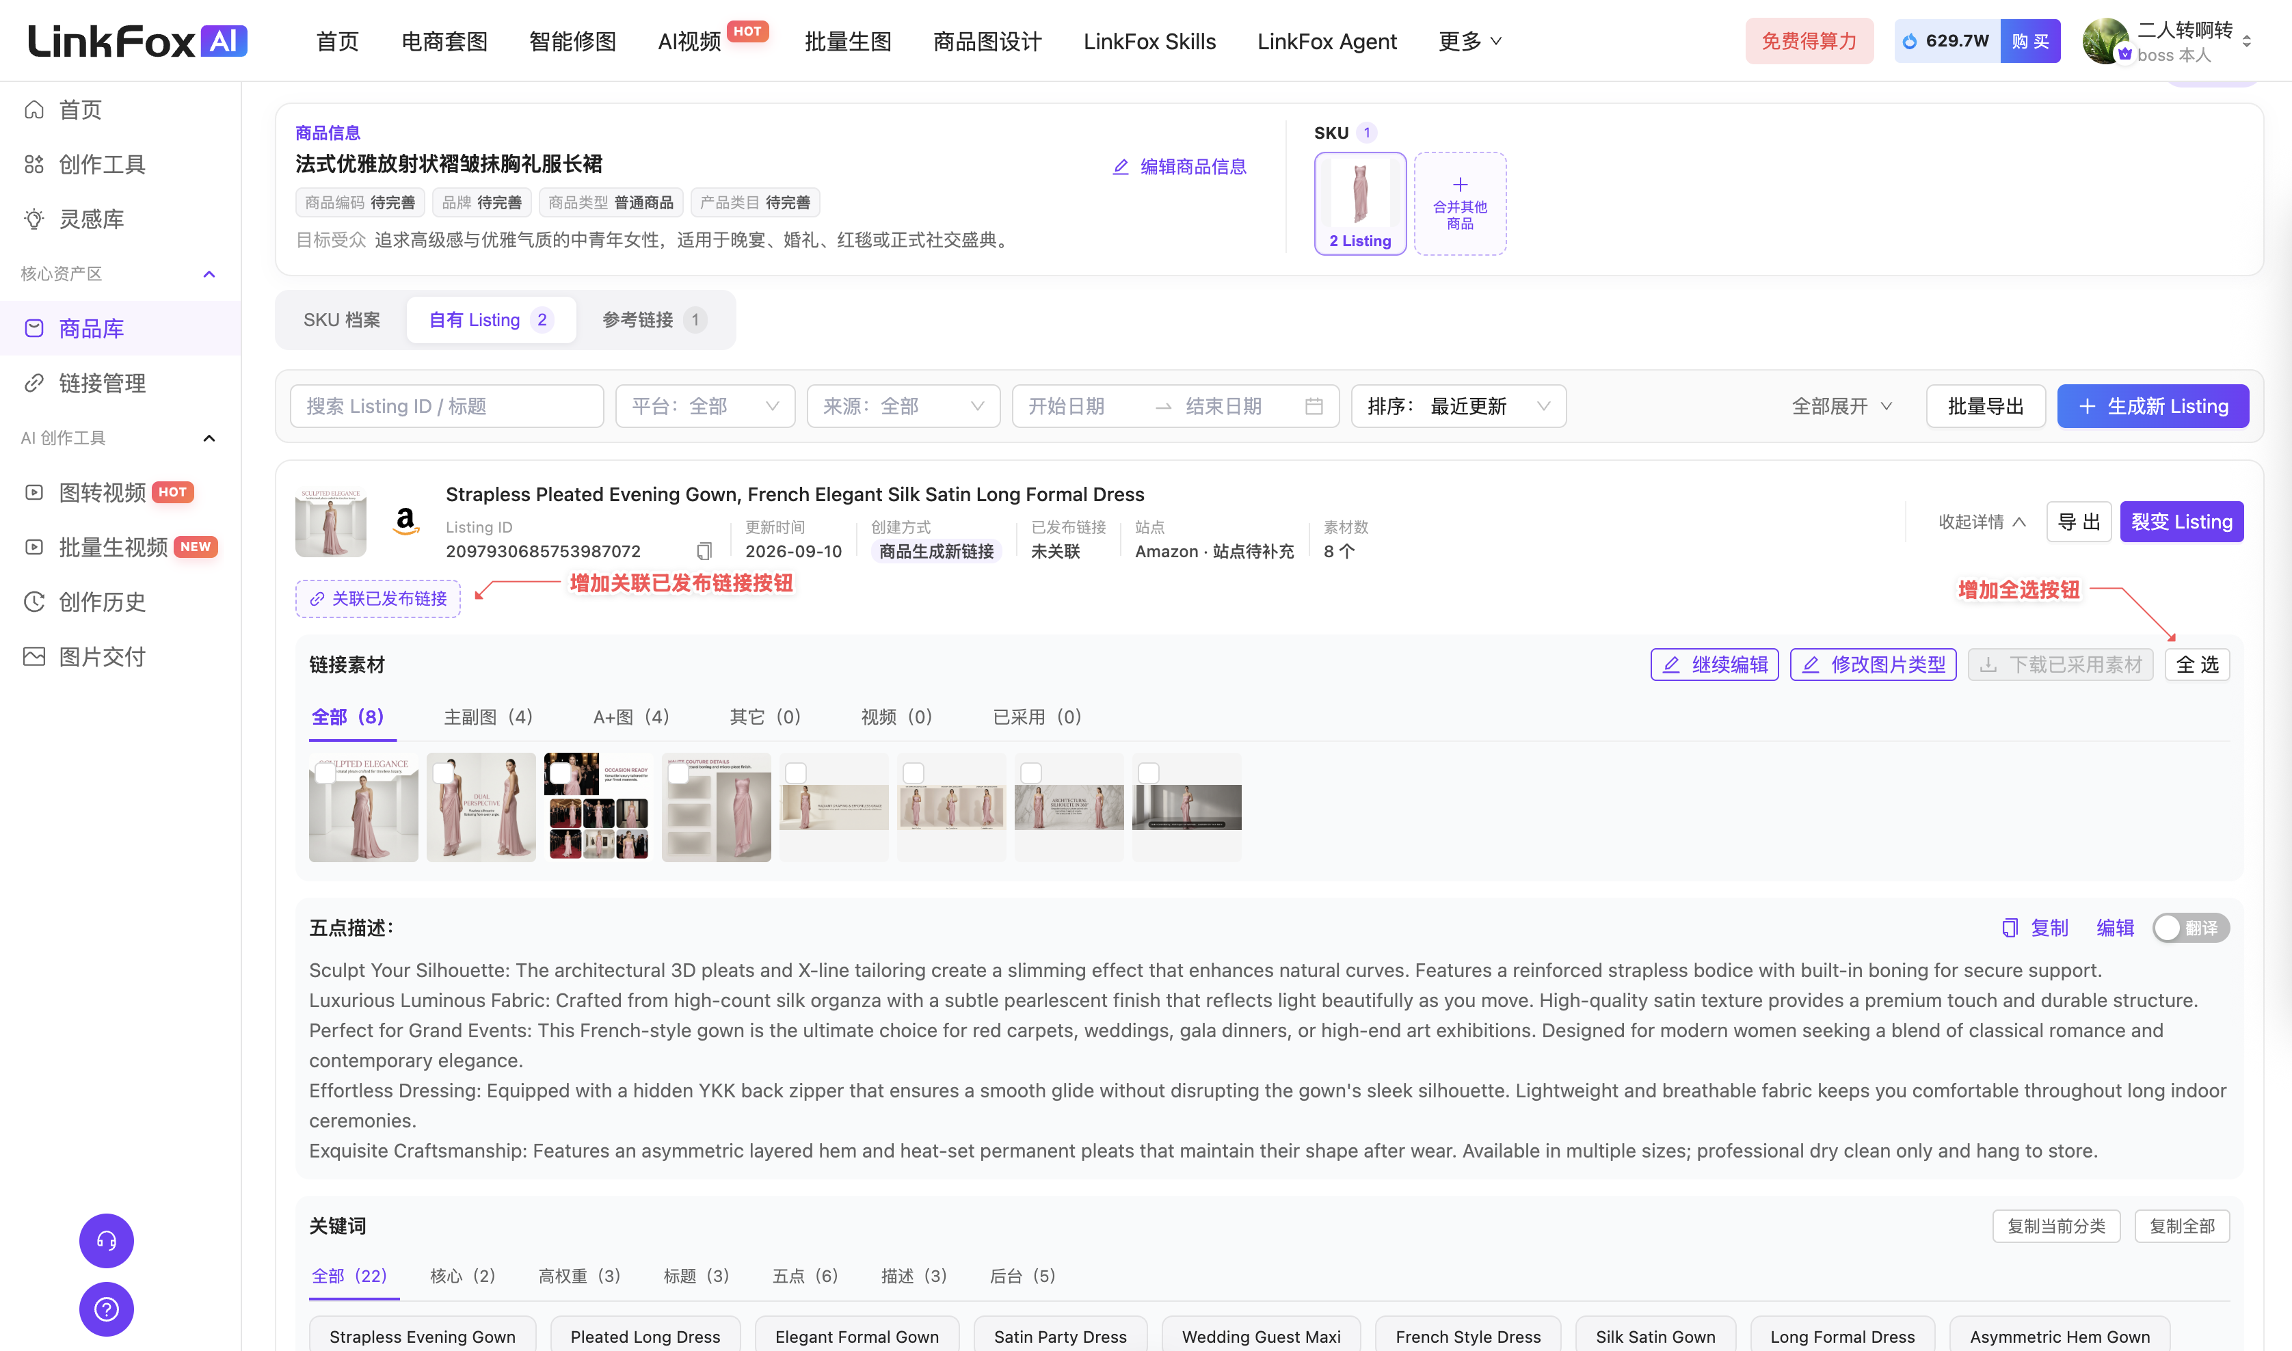Click the LinkFox AI logo
The image size is (2292, 1351).
pyautogui.click(x=137, y=41)
